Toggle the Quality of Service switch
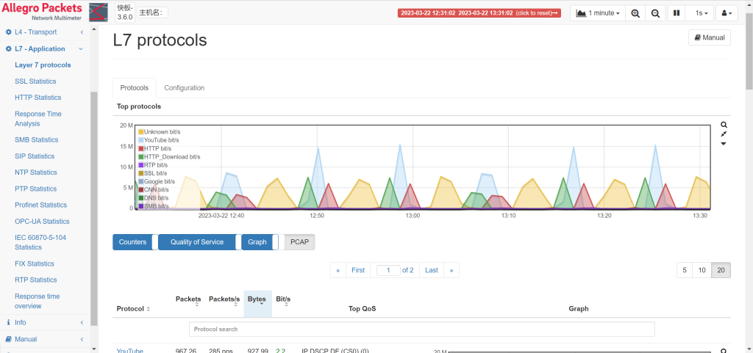This screenshot has width=753, height=353. (x=199, y=242)
